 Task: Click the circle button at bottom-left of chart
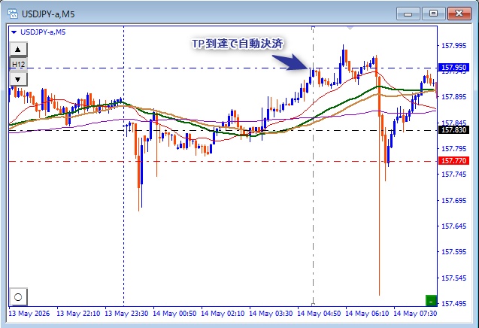(18, 297)
